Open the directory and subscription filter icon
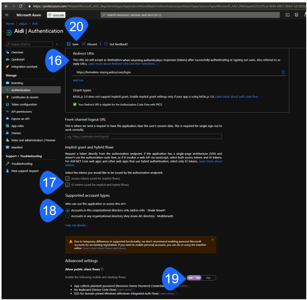 296,15
